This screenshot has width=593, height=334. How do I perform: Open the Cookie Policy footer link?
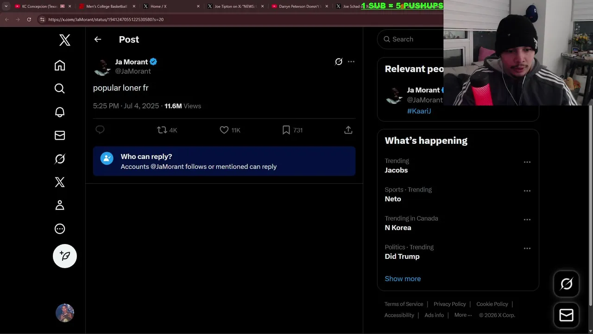[x=492, y=304]
